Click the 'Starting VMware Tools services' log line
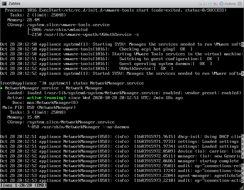The width and height of the screenshot is (244, 190). point(122,54)
